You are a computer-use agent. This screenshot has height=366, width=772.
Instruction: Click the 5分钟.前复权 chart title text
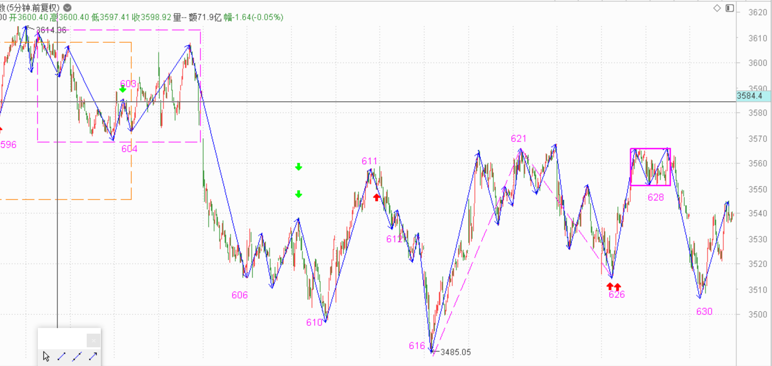pos(33,8)
